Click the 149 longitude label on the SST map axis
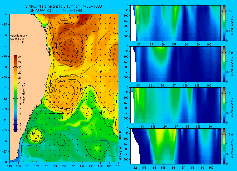 pos(9,166)
